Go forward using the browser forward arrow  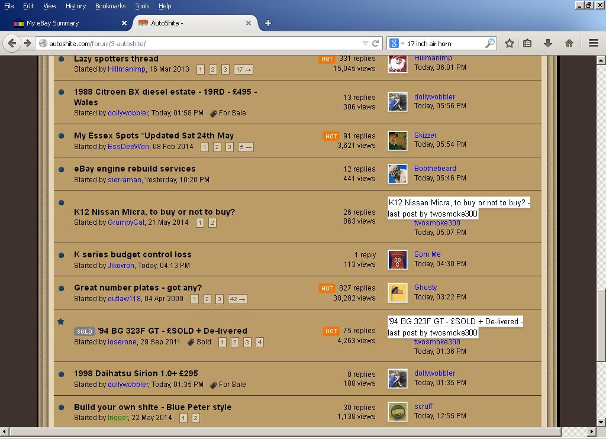click(27, 43)
